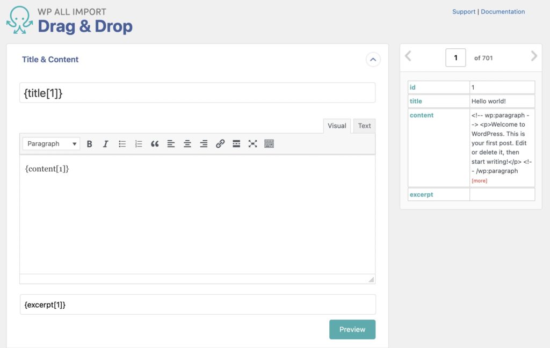The width and height of the screenshot is (550, 348).
Task: Toggle the extra toolbar row
Action: coord(269,143)
